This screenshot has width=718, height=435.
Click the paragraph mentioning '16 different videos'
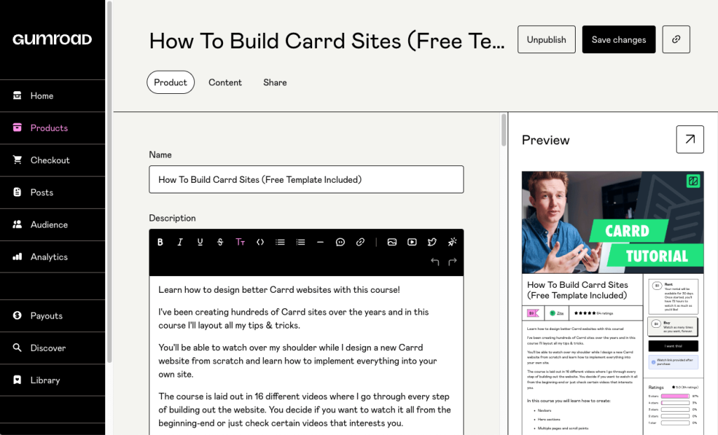tap(304, 410)
